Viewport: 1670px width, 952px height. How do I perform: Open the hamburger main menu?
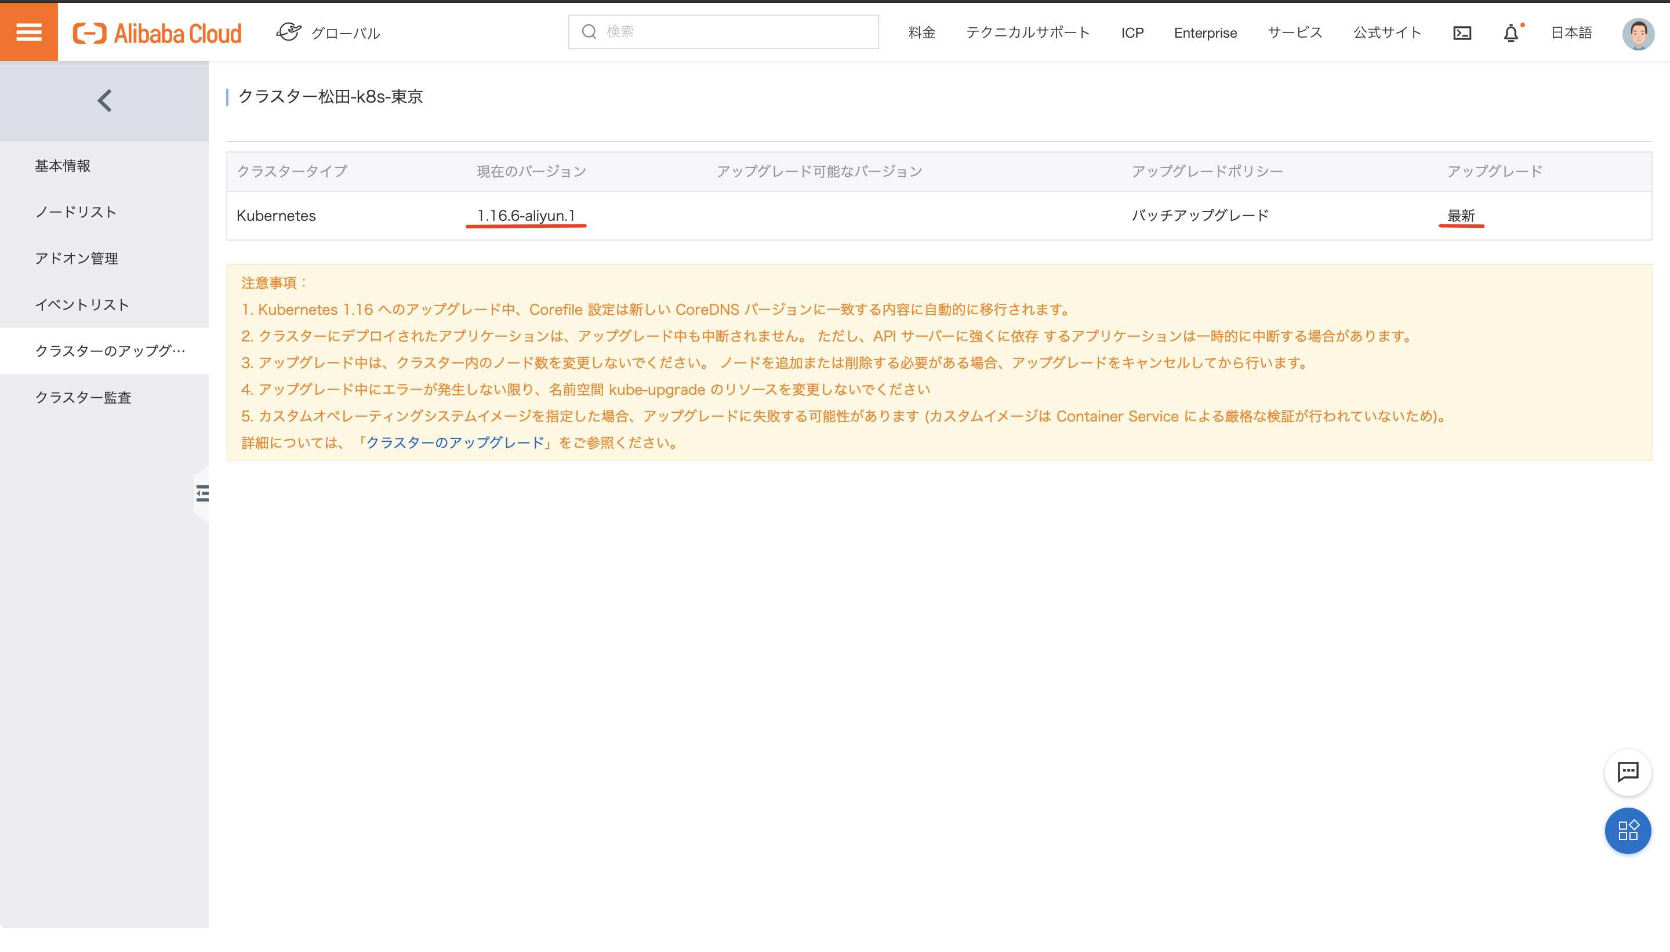29,32
